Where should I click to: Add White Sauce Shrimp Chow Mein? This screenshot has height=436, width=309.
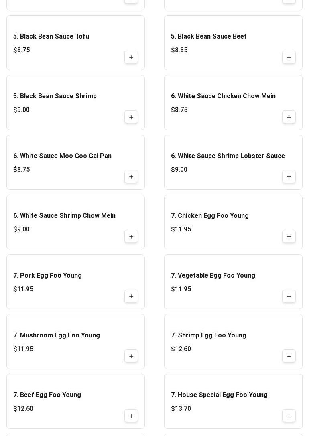click(x=131, y=237)
